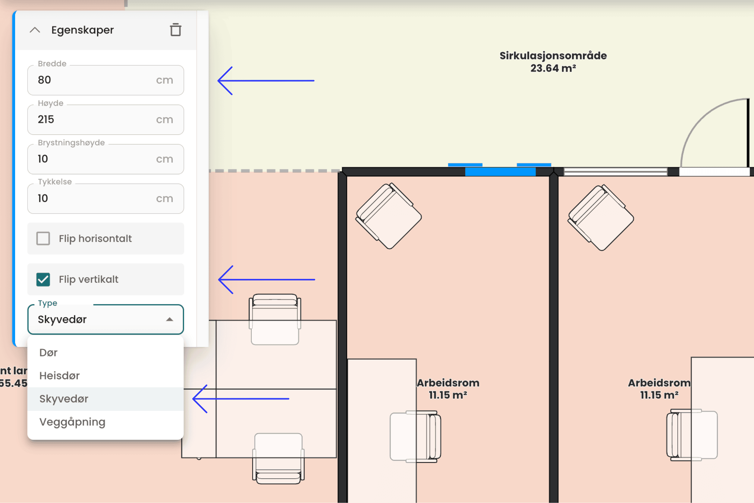Choose Heisdør option

point(59,376)
